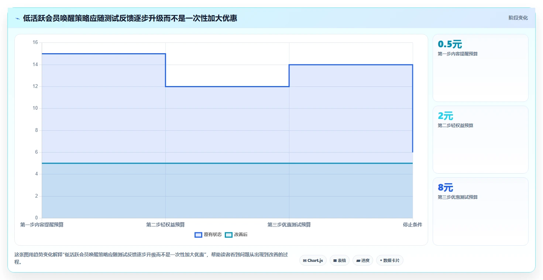Click the table icon in 表格 chip
Image resolution: width=543 pixels, height=280 pixels.
[335, 260]
